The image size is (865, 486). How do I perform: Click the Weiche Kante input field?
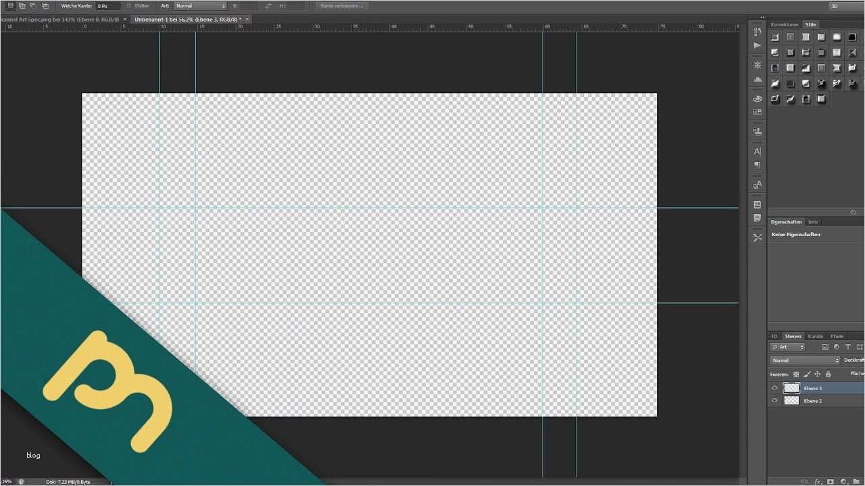tap(108, 5)
